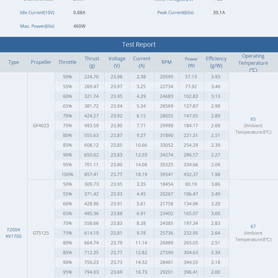Select the Throttle column header
This screenshot has width=278, height=278.
click(x=67, y=62)
